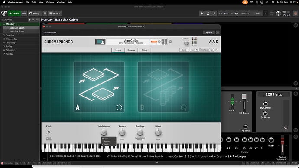This screenshot has height=168, width=299.
Task: Select the Bass Sax Piano variation
Action: click(x=21, y=32)
